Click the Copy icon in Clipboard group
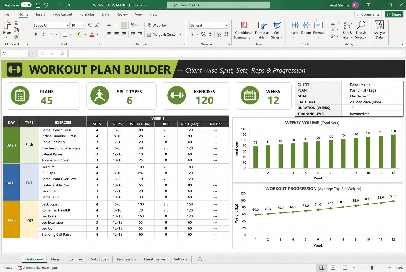The height and width of the screenshot is (272, 406). coord(16,30)
